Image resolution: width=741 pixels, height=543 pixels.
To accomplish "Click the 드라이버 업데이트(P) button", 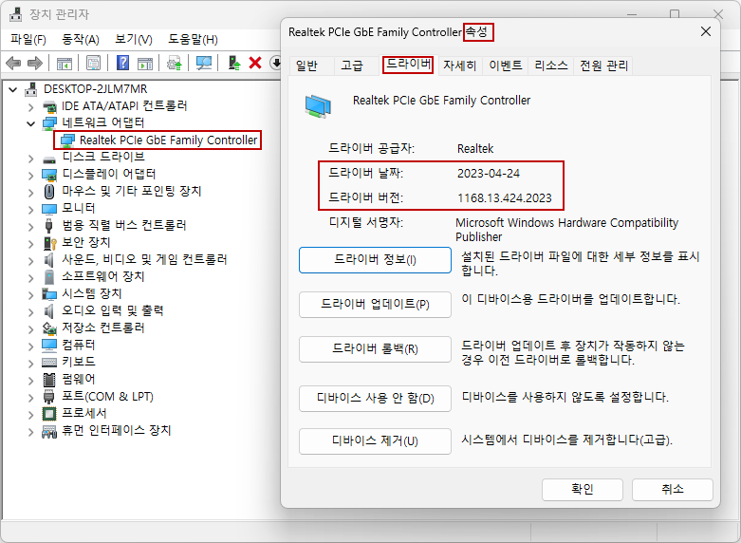I will point(375,304).
